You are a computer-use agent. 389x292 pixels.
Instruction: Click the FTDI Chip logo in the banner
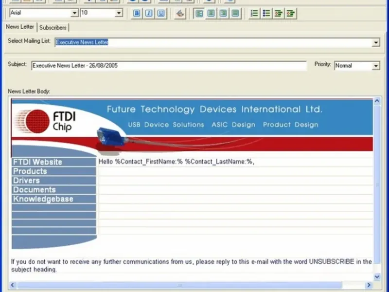[x=45, y=122]
